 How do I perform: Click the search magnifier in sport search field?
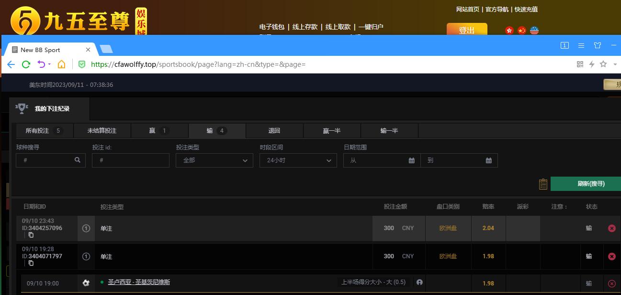(x=78, y=160)
